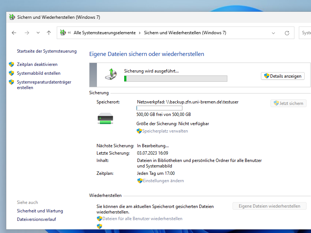Go up one level with Up arrow

point(49,33)
